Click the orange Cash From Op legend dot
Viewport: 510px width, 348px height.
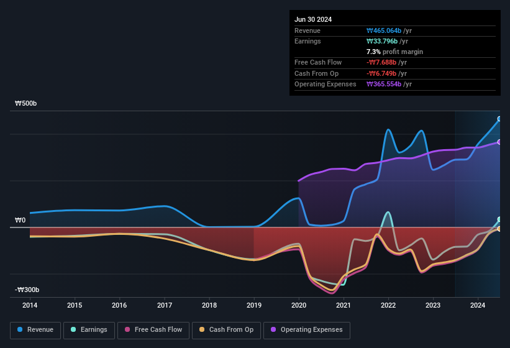coord(202,329)
